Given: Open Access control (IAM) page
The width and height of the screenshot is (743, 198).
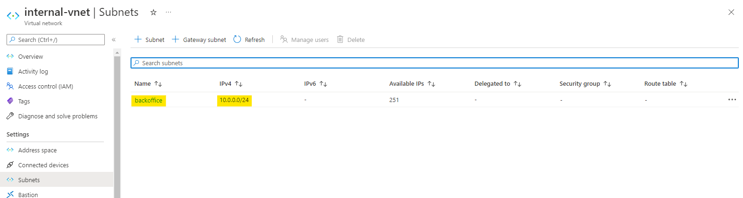Looking at the screenshot, I should pyautogui.click(x=45, y=87).
